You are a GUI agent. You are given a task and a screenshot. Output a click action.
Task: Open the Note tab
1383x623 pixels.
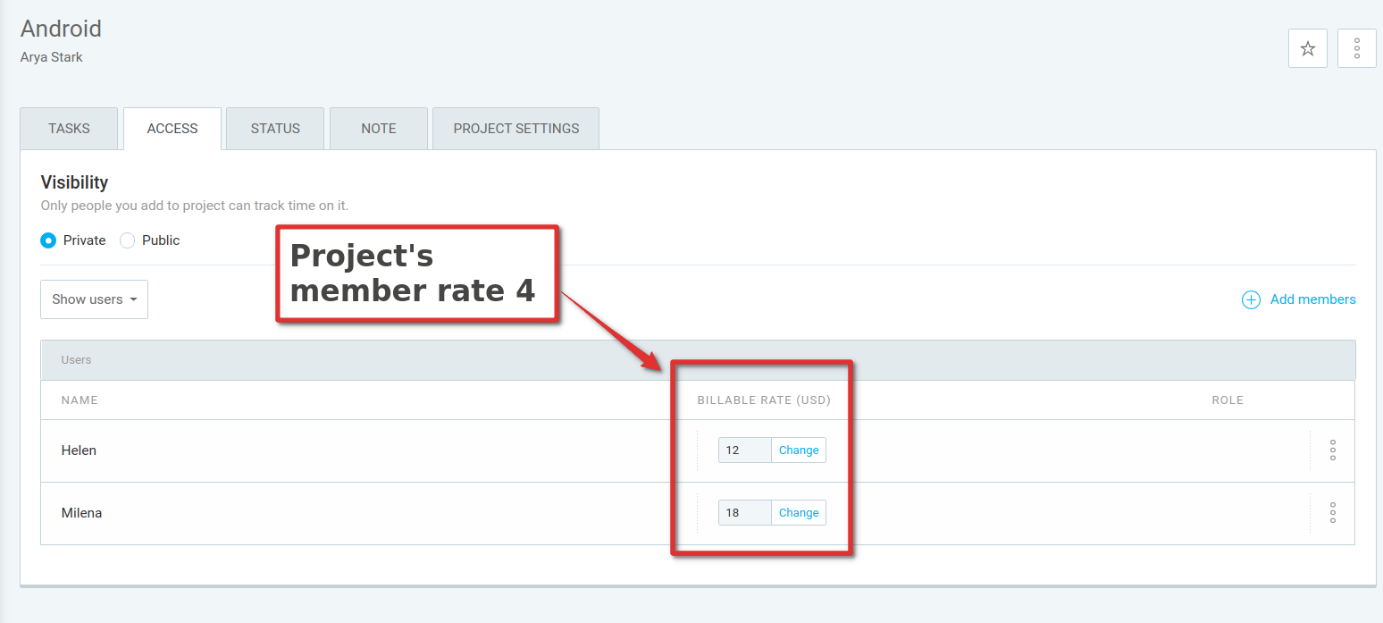click(379, 129)
